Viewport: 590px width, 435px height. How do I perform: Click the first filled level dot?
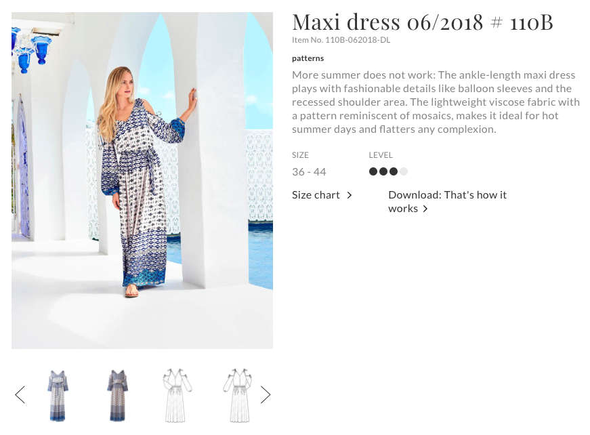pos(373,171)
